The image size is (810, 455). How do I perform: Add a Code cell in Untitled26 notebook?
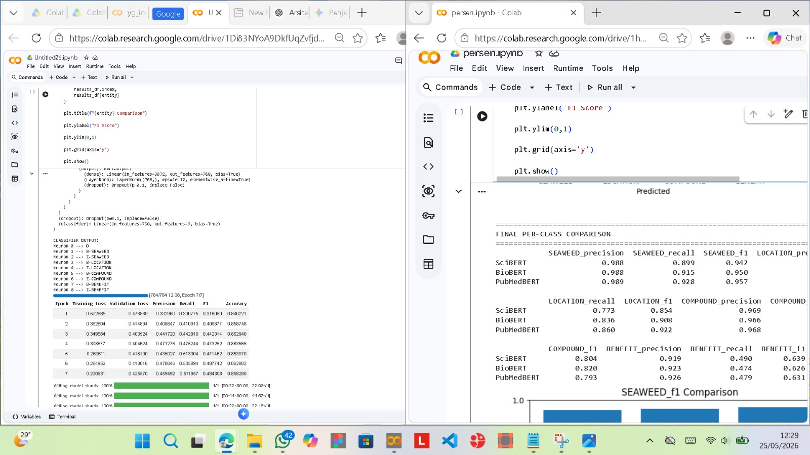(59, 77)
